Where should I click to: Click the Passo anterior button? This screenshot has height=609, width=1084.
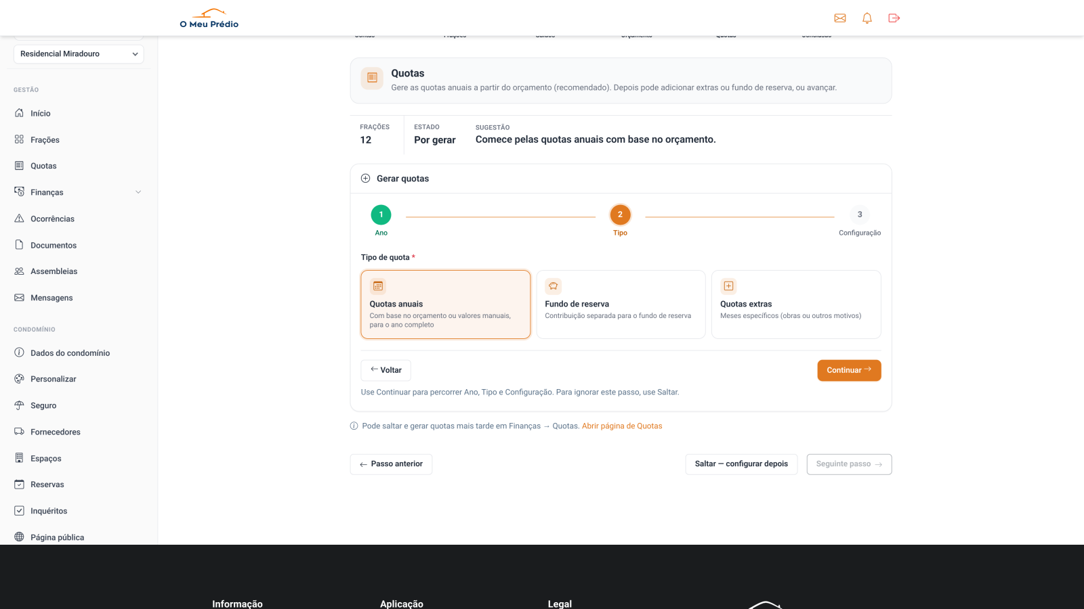point(391,464)
